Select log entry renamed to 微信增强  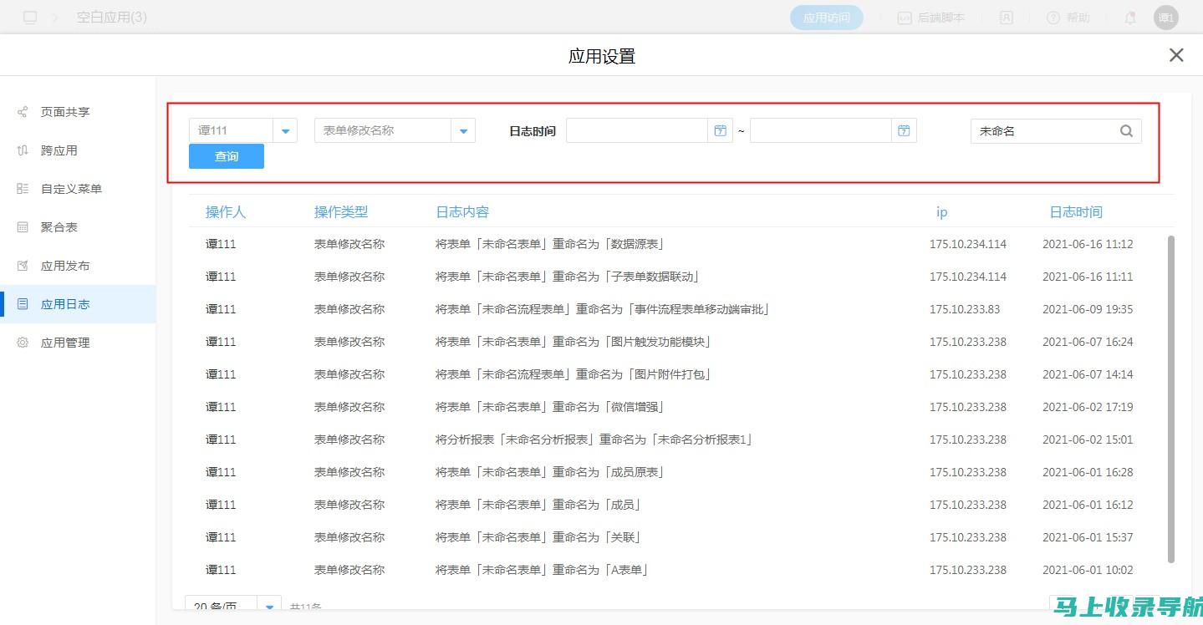[550, 407]
